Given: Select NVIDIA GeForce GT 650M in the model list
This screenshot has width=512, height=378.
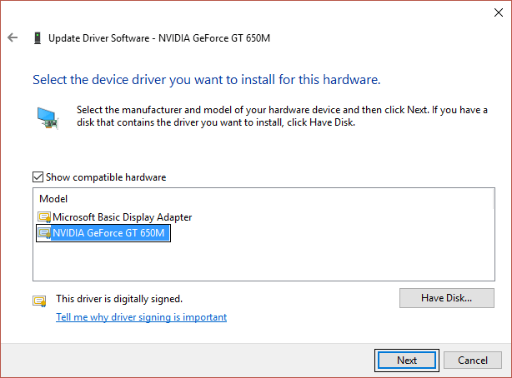Looking at the screenshot, I should pyautogui.click(x=110, y=234).
